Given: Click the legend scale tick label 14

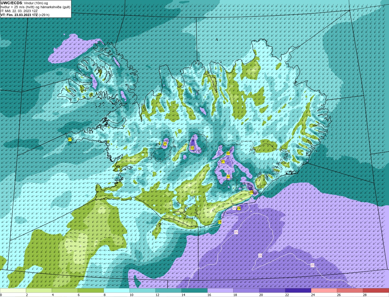Looking at the screenshot, I should 183,295.
